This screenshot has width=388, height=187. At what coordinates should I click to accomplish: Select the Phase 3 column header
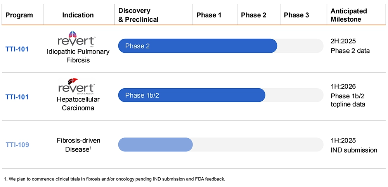[296, 15]
